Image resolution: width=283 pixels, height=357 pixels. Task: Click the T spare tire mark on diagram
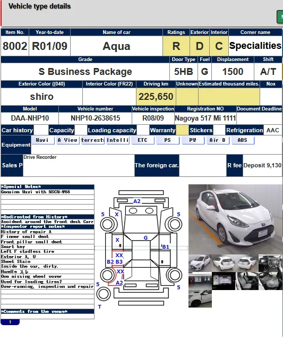click(x=100, y=307)
